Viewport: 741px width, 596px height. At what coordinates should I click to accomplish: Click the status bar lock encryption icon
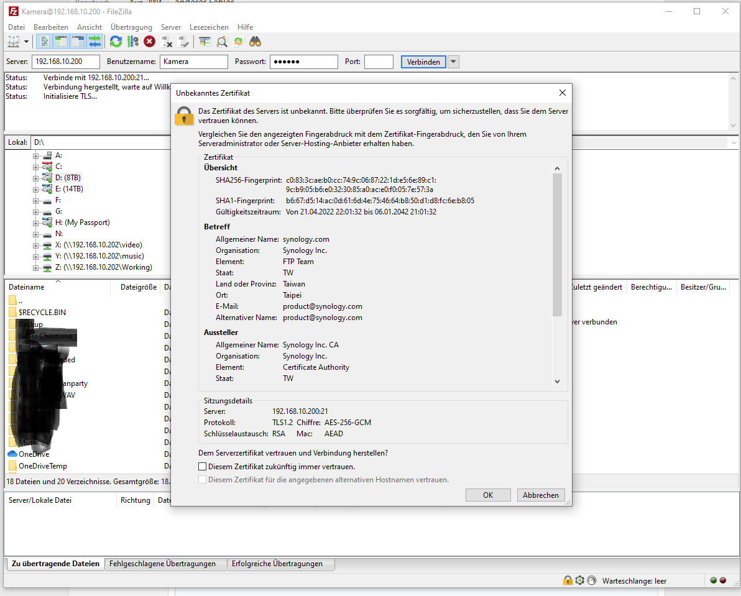[568, 580]
